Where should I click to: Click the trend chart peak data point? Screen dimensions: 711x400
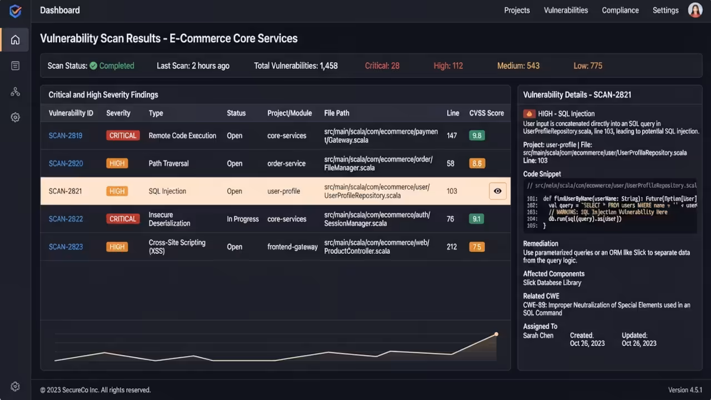pos(496,334)
